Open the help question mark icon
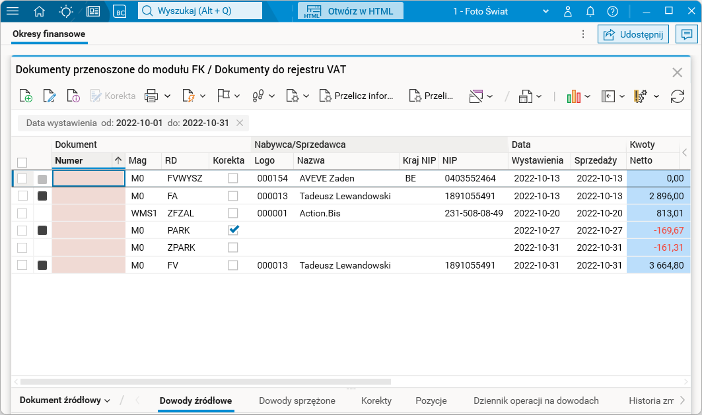The width and height of the screenshot is (702, 415). point(613,11)
